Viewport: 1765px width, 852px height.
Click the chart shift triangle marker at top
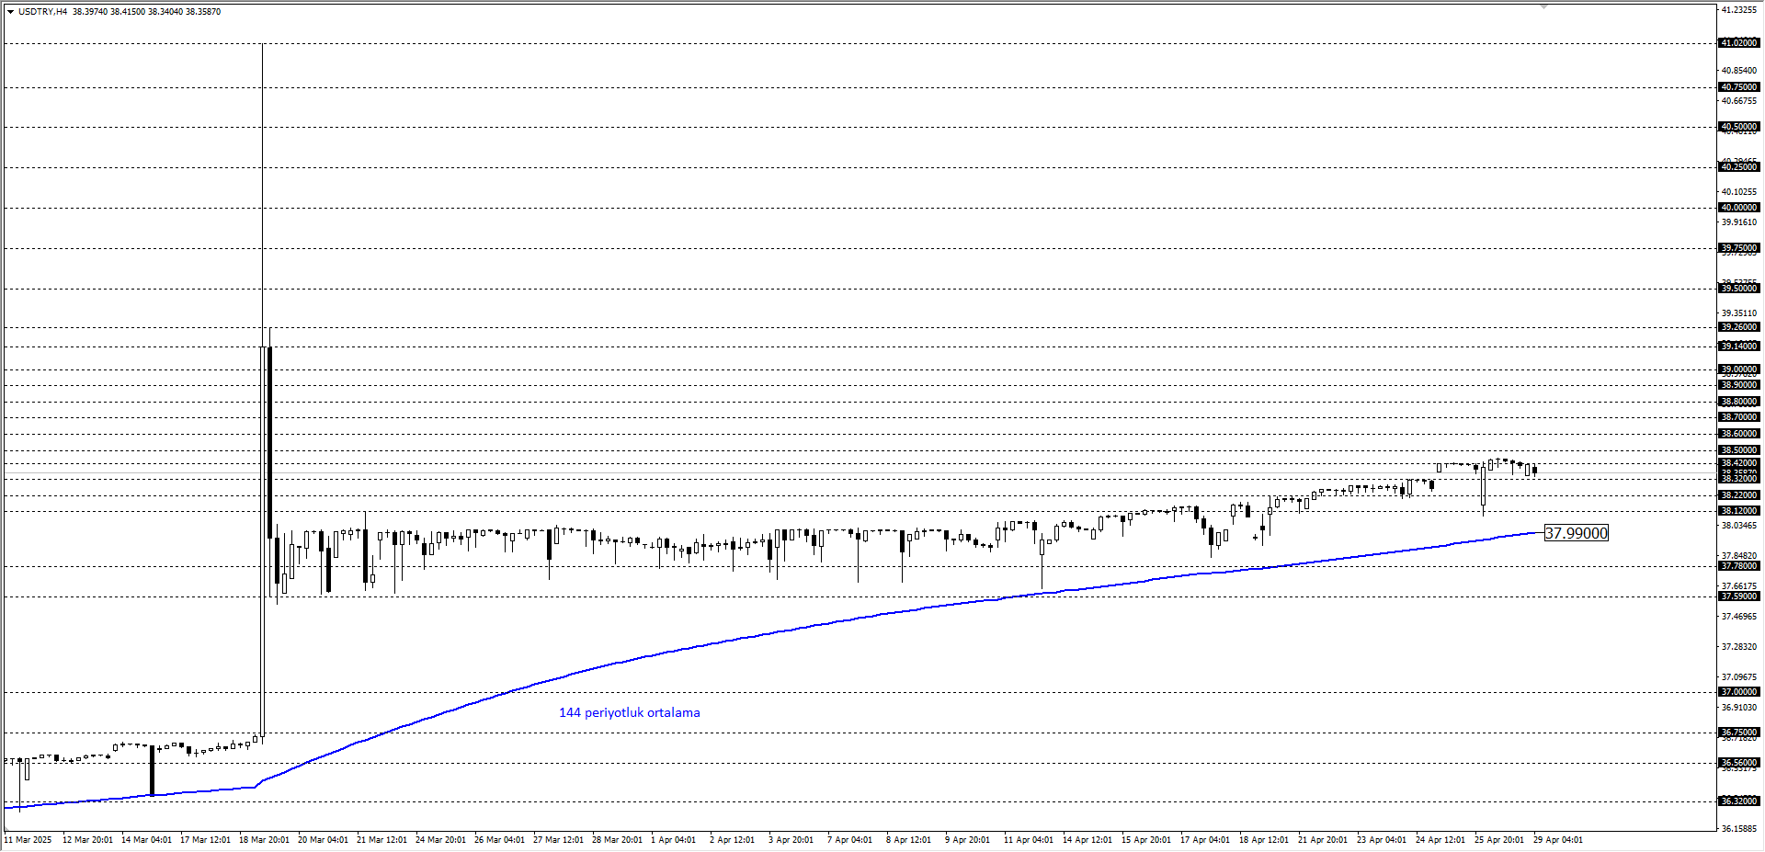click(x=1544, y=7)
